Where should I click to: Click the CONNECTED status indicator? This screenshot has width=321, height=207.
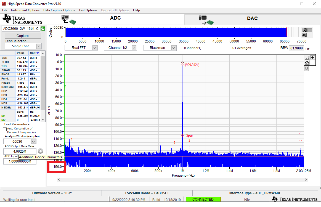click(x=203, y=199)
